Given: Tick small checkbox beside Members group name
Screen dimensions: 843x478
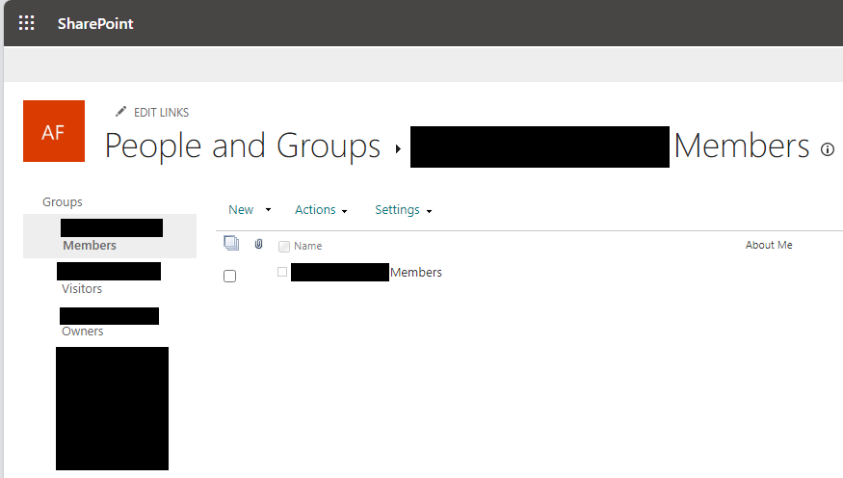Looking at the screenshot, I should tap(282, 272).
